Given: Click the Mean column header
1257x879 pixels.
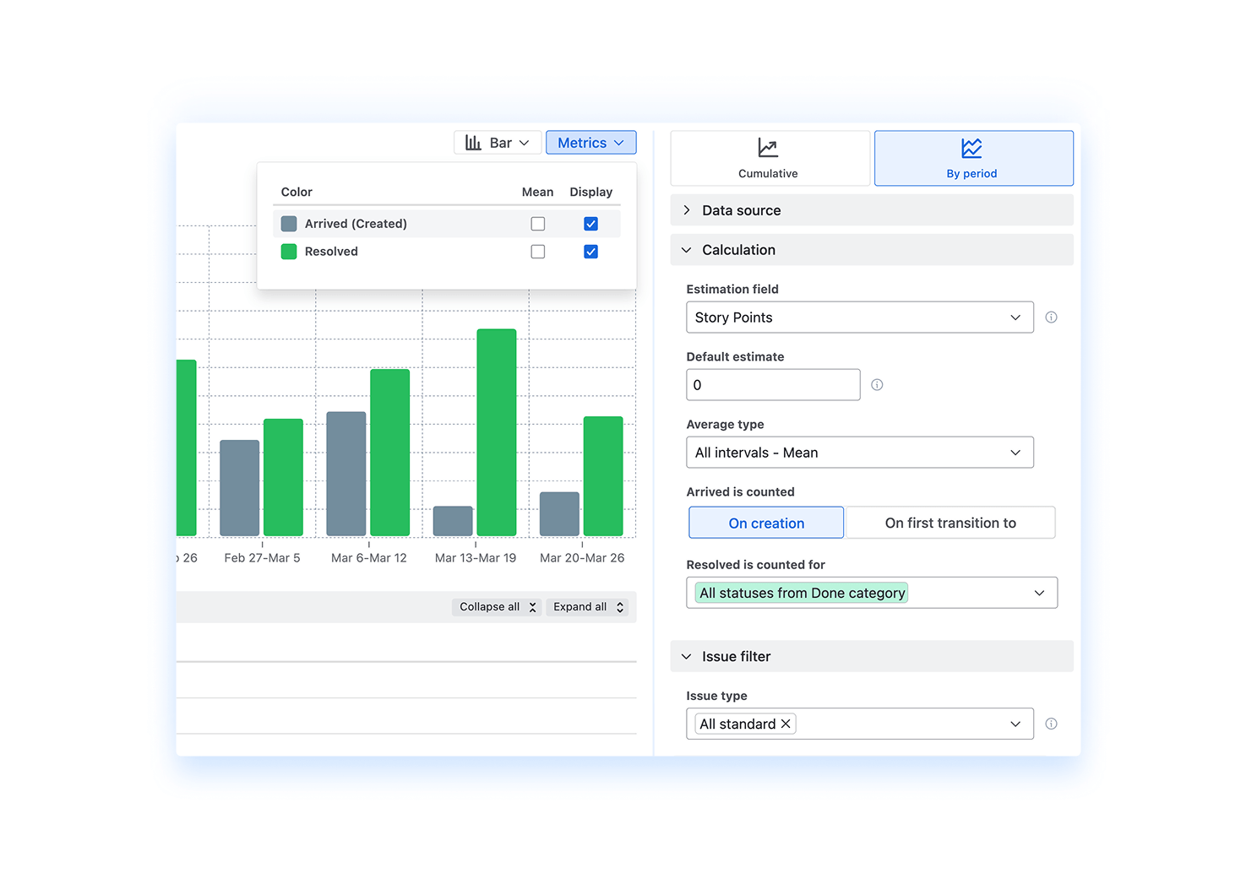Looking at the screenshot, I should (x=537, y=193).
